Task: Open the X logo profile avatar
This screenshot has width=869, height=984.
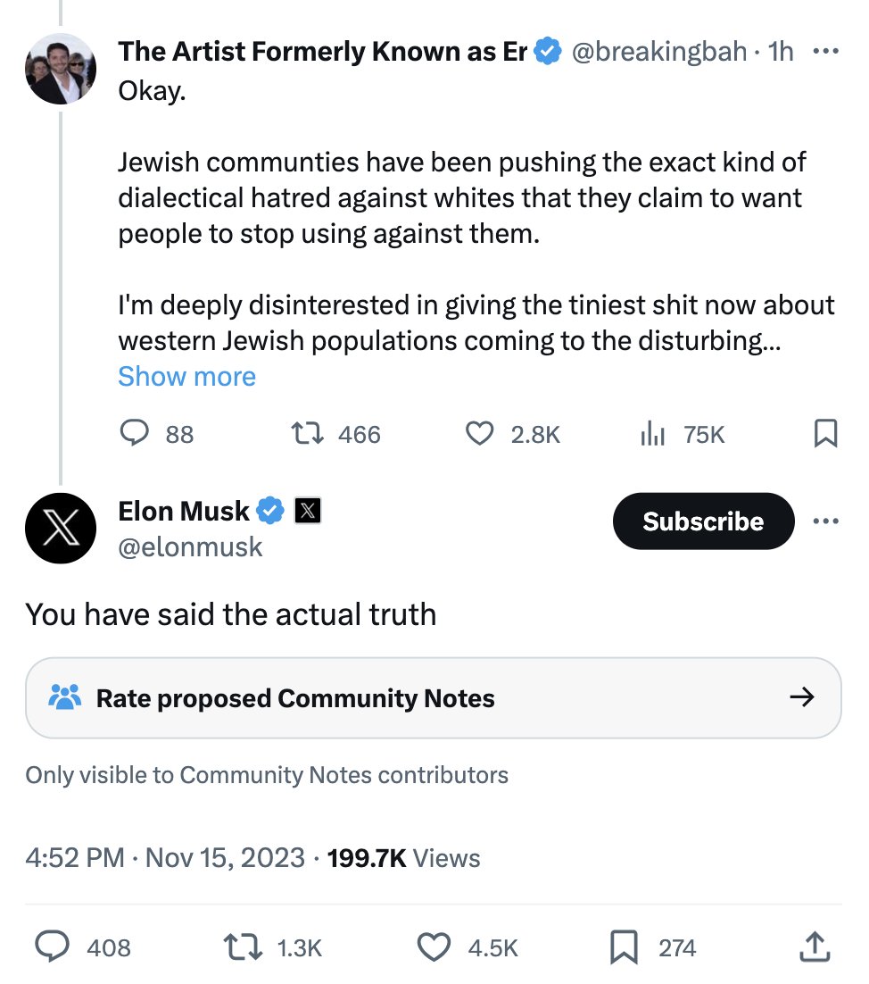Action: (61, 528)
